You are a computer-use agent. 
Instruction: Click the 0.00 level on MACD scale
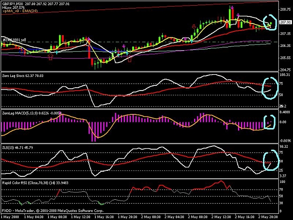tap(283, 122)
